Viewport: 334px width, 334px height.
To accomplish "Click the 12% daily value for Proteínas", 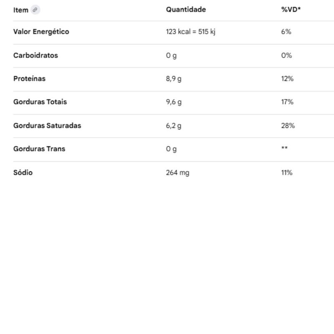I will click(287, 78).
